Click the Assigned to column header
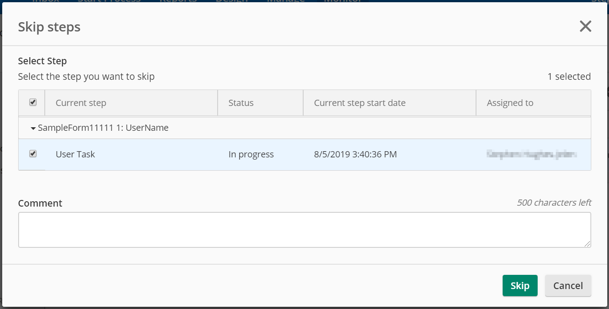Viewport: 609px width, 309px height. (x=510, y=102)
